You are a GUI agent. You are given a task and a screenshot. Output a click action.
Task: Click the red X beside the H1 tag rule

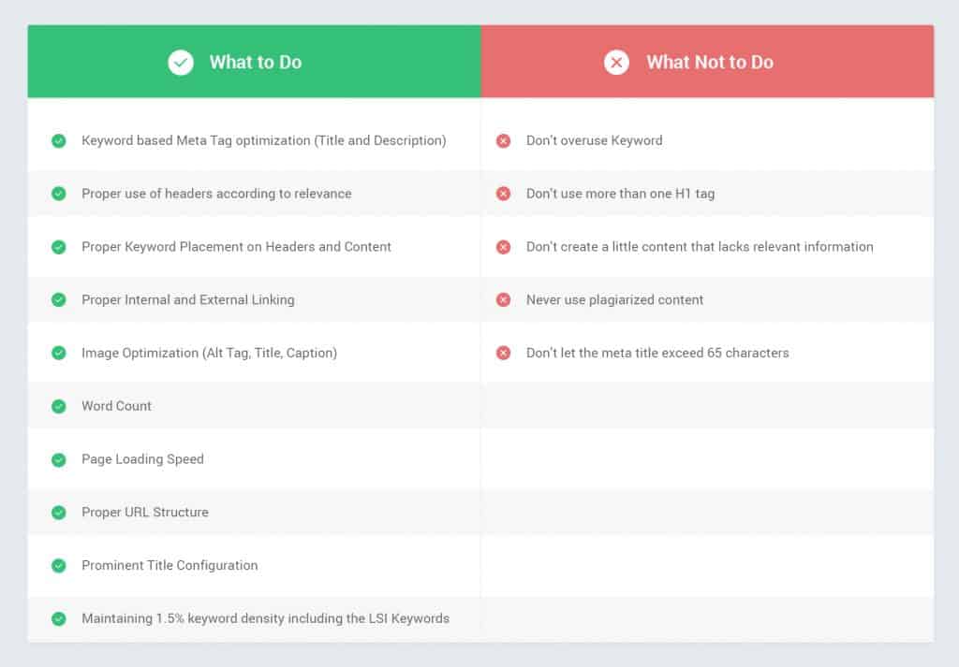click(x=504, y=194)
